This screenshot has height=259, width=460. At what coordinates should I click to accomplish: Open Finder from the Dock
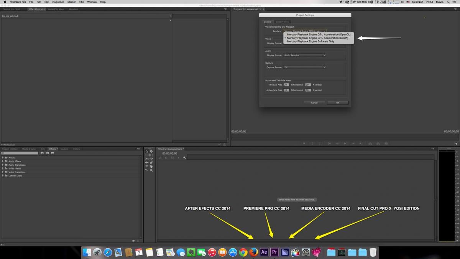tap(87, 252)
